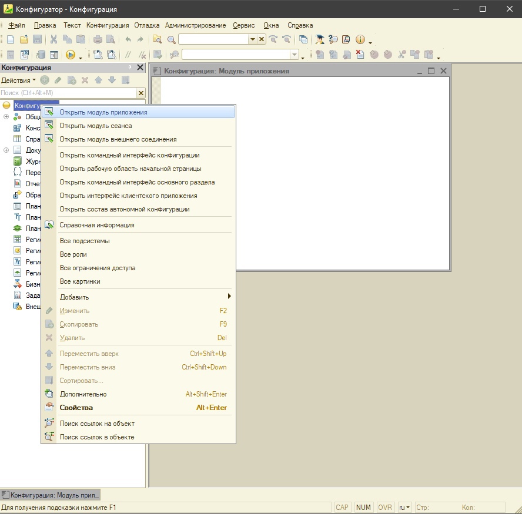This screenshot has width=522, height=514.
Task: Open Добавить submenu in context menu
Action: pyautogui.click(x=138, y=297)
